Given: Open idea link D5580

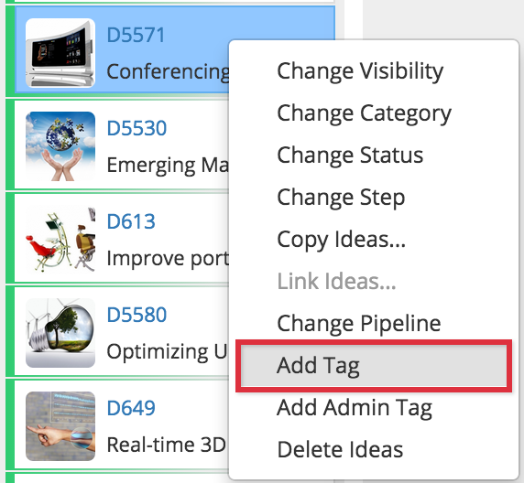Looking at the screenshot, I should coord(136,315).
